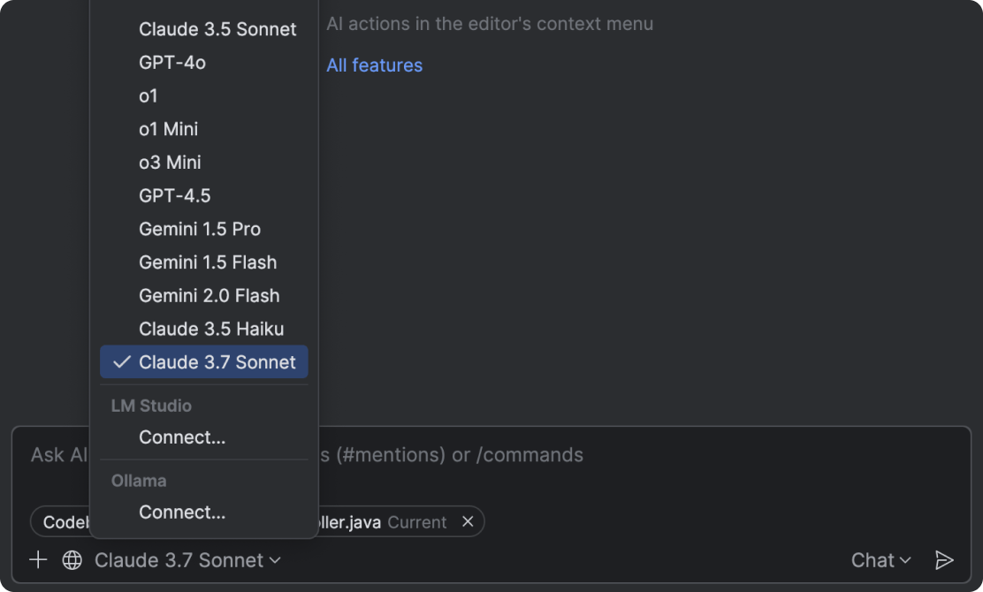
Task: Pick Gemini 2.0 Flash model
Action: click(209, 296)
